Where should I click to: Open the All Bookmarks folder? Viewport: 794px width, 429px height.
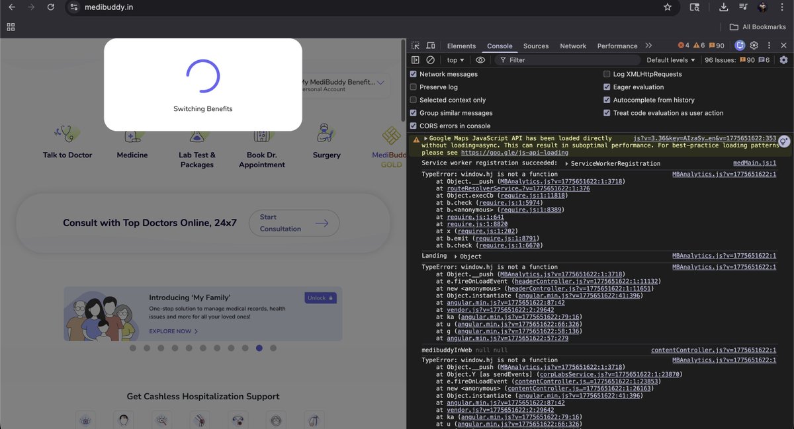tap(757, 27)
